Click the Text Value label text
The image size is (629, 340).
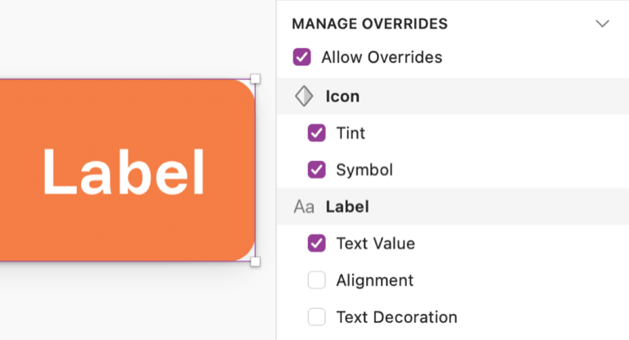(x=375, y=244)
